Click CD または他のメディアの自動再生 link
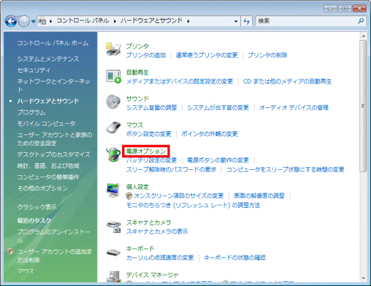 tap(288, 82)
